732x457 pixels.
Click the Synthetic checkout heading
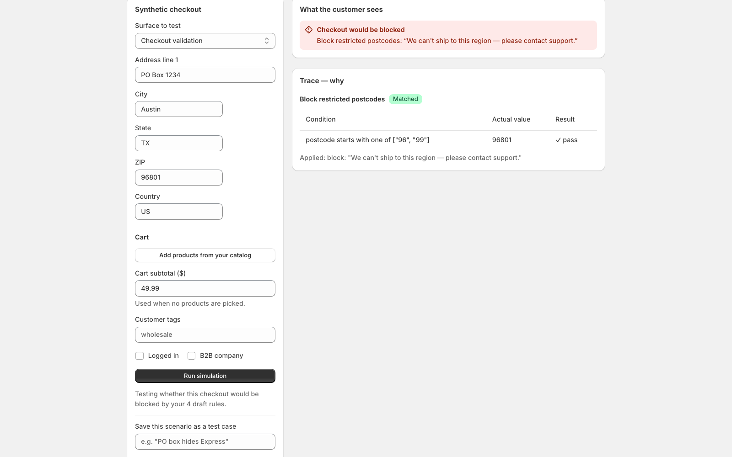click(x=168, y=10)
